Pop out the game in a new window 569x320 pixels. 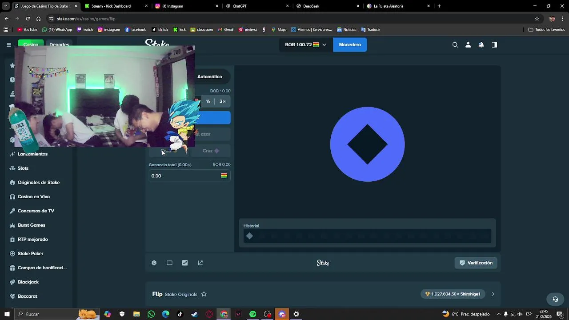tap(200, 263)
